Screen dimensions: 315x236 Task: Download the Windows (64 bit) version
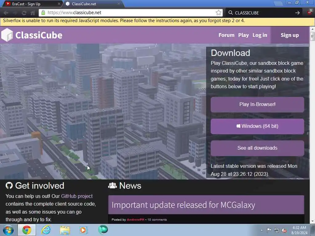click(257, 126)
